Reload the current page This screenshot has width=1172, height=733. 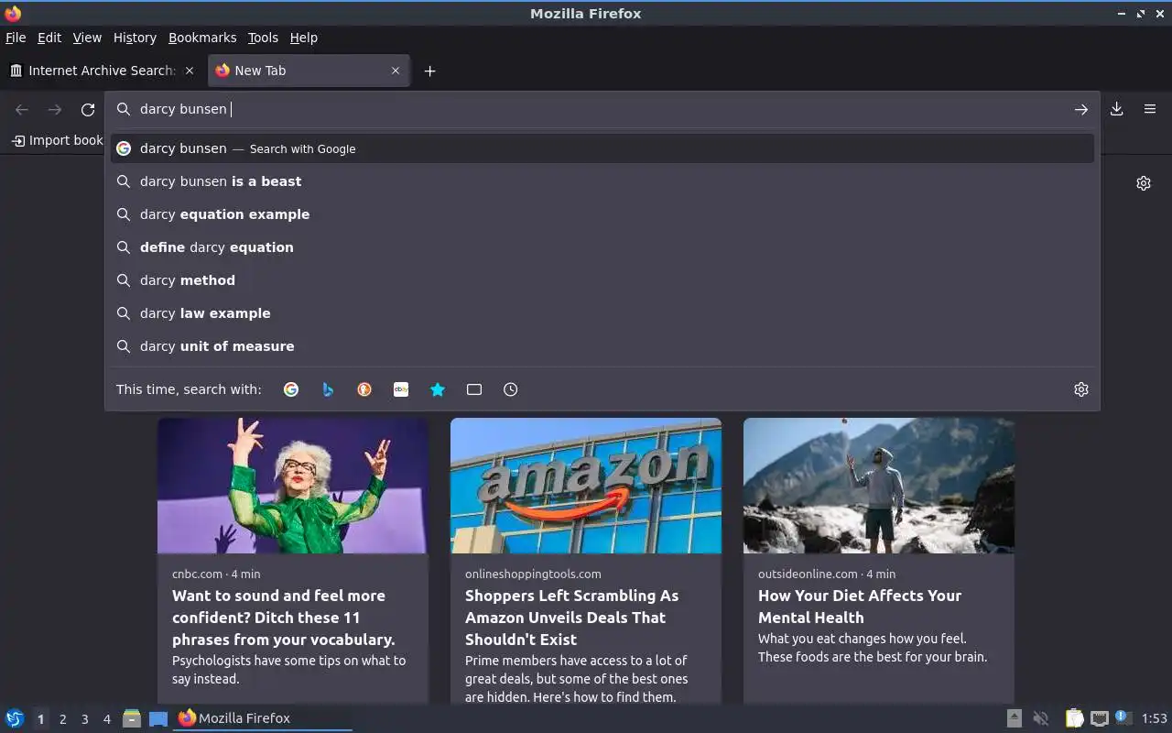(x=88, y=110)
